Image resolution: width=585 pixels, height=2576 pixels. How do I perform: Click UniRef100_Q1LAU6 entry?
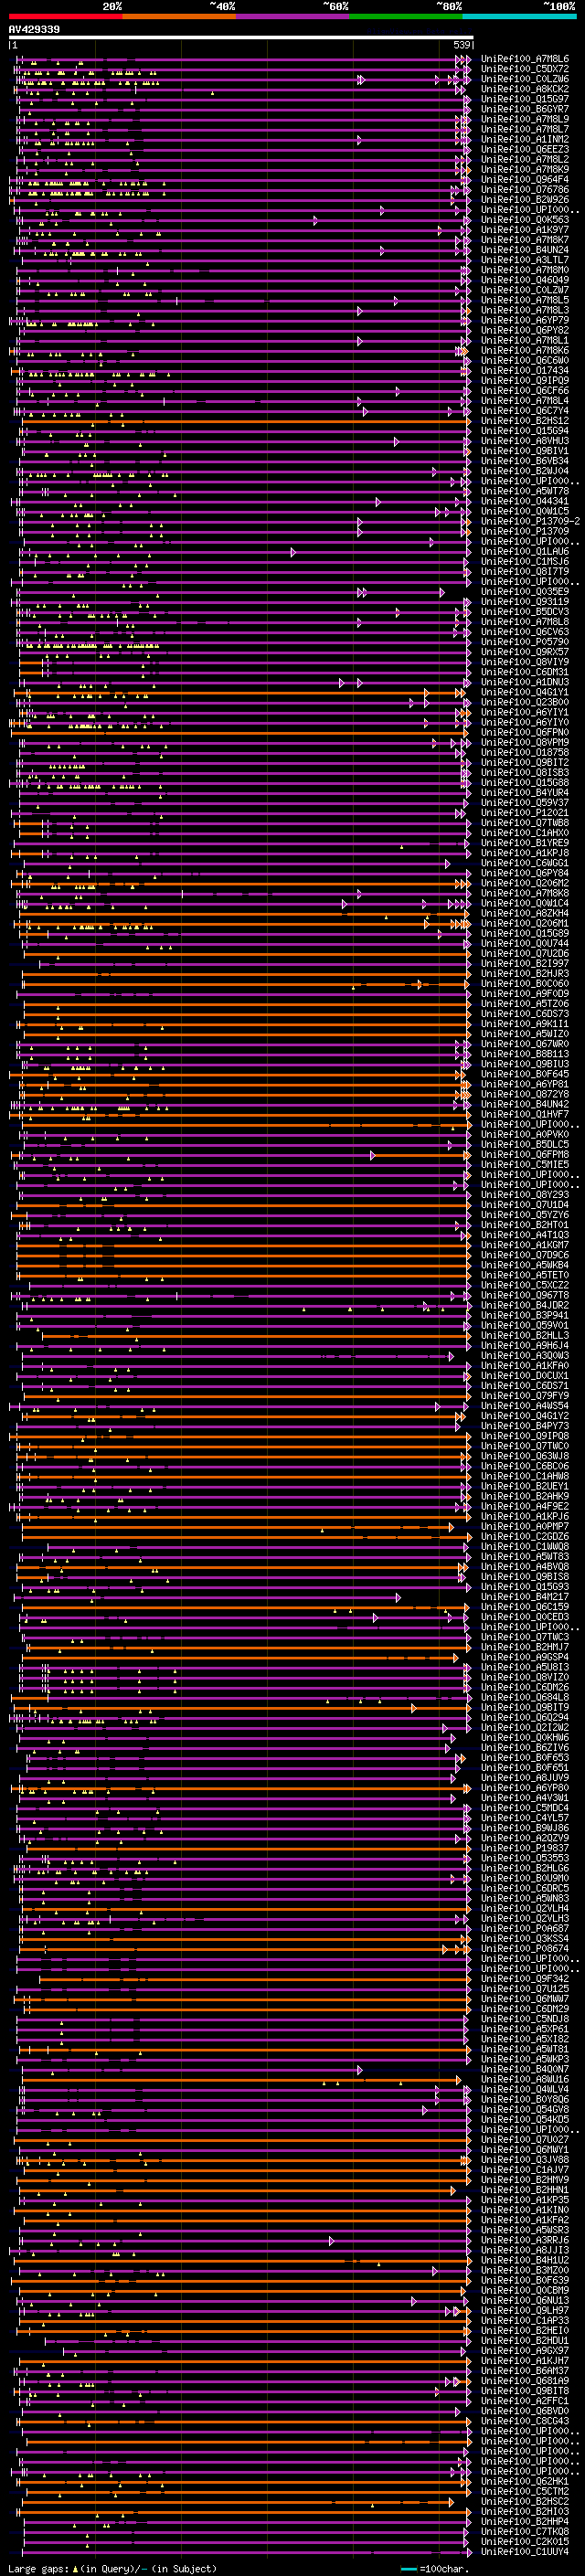(x=525, y=551)
